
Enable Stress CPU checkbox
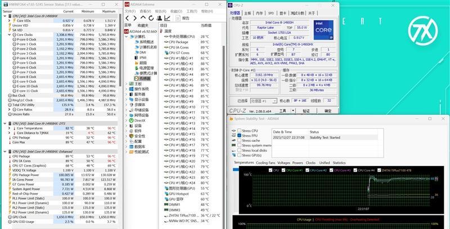[239, 131]
